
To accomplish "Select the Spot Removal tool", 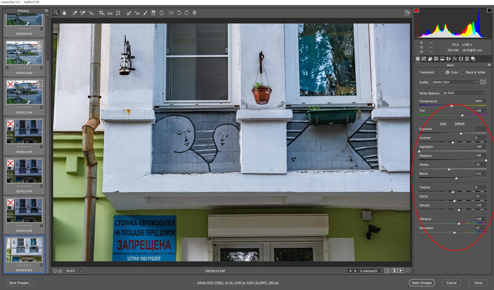I will [x=129, y=13].
